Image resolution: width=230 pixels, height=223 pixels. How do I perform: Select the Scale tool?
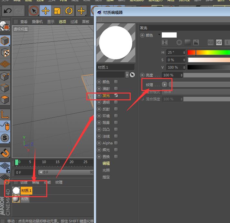[57, 11]
